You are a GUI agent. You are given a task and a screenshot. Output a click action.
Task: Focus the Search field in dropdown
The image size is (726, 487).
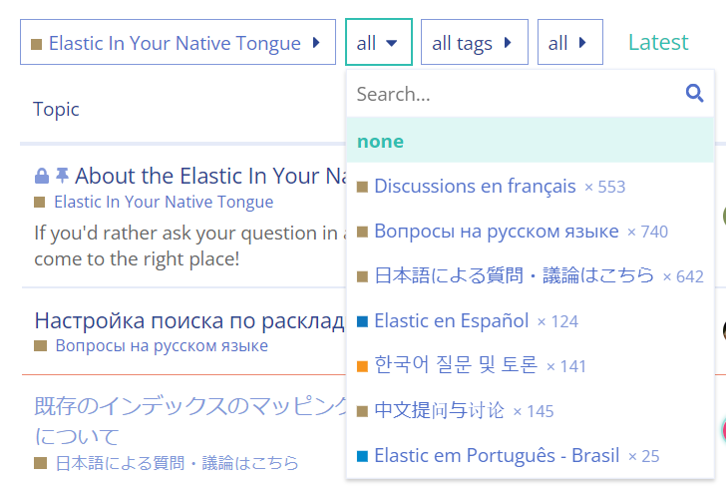(x=514, y=94)
